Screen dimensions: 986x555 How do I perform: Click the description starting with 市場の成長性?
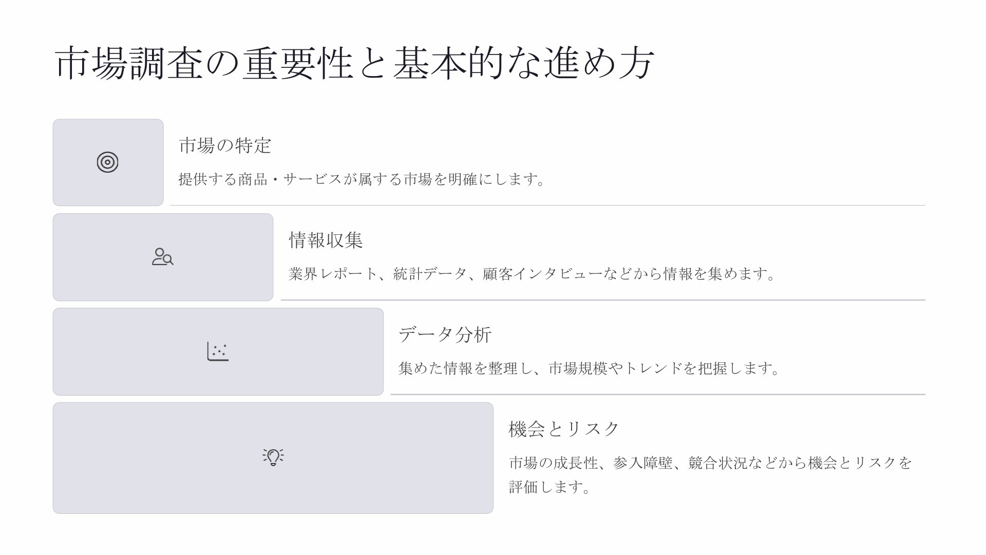(x=710, y=463)
